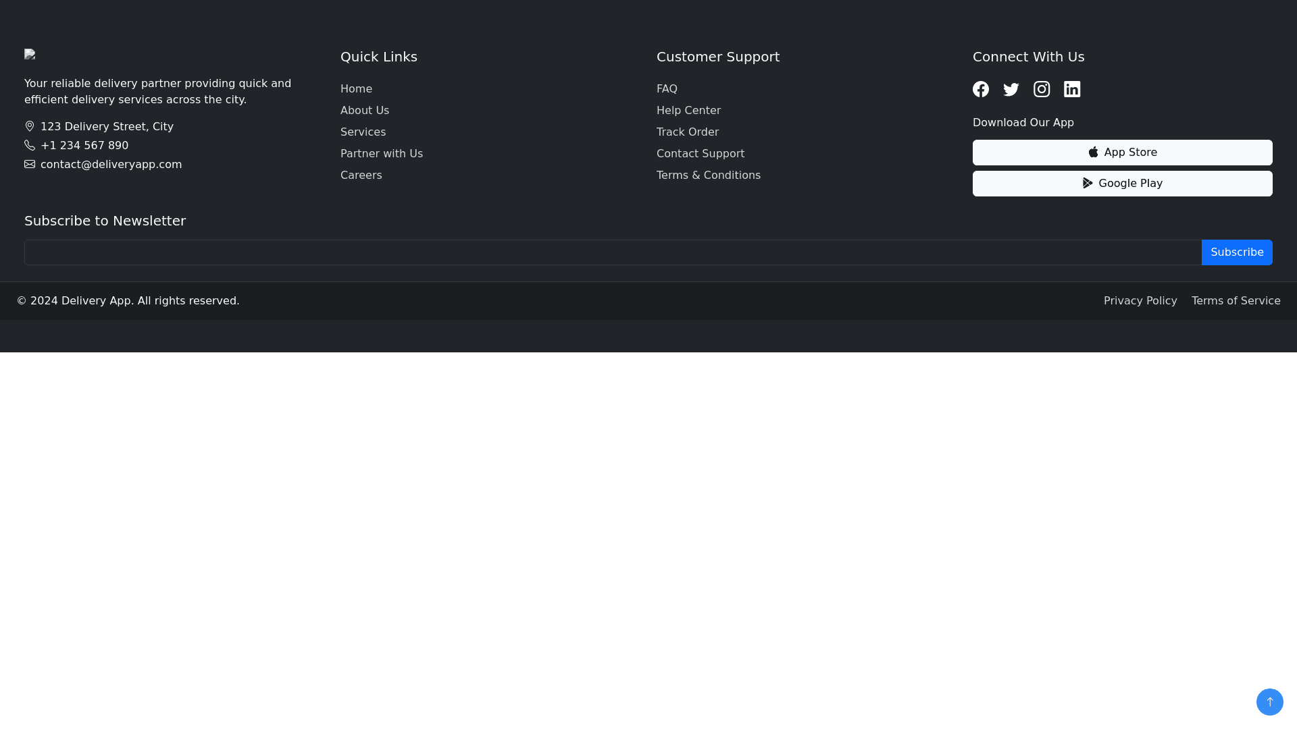Open Terms & Conditions link
Image resolution: width=1297 pixels, height=729 pixels.
[708, 175]
